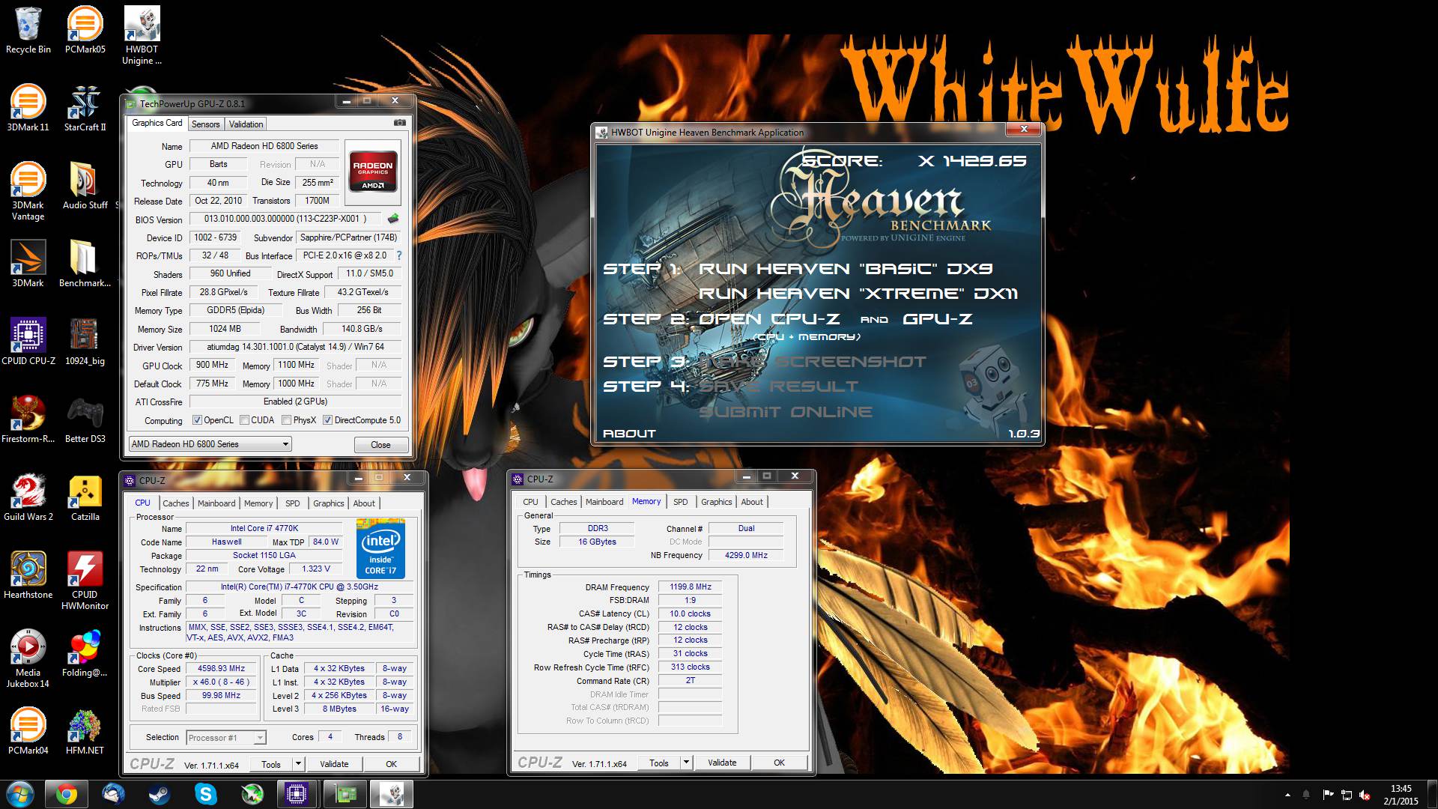Click the GPU Clock value 900 MHz
This screenshot has width=1438, height=809.
(x=212, y=365)
